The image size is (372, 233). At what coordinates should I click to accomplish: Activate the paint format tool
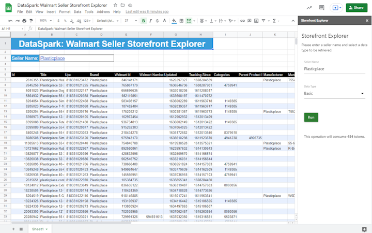point(31,21)
